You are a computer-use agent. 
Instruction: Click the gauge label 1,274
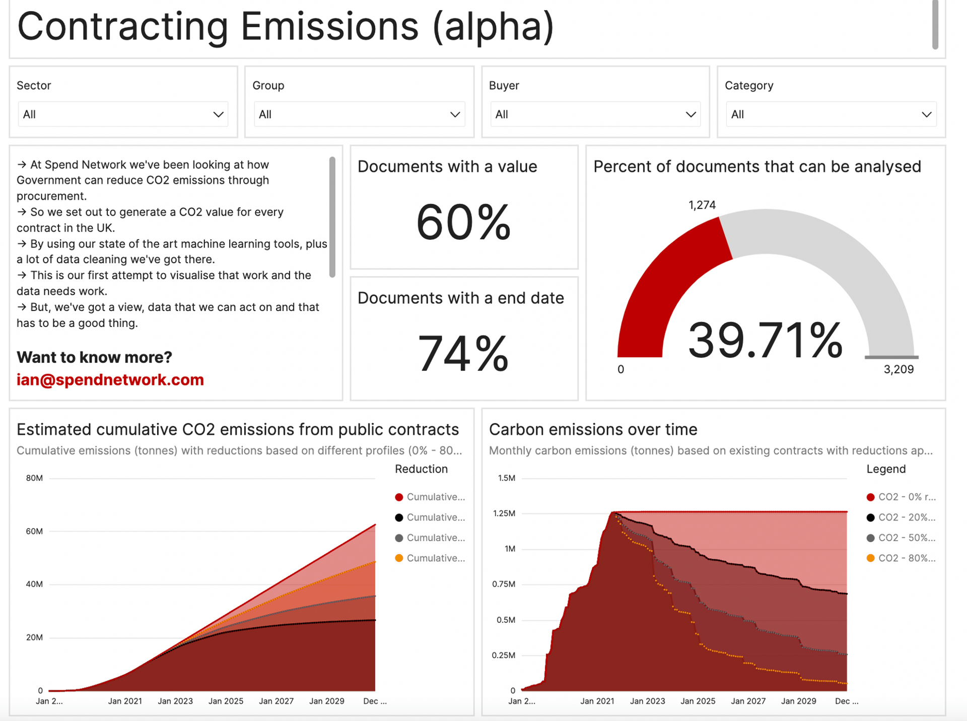click(702, 205)
